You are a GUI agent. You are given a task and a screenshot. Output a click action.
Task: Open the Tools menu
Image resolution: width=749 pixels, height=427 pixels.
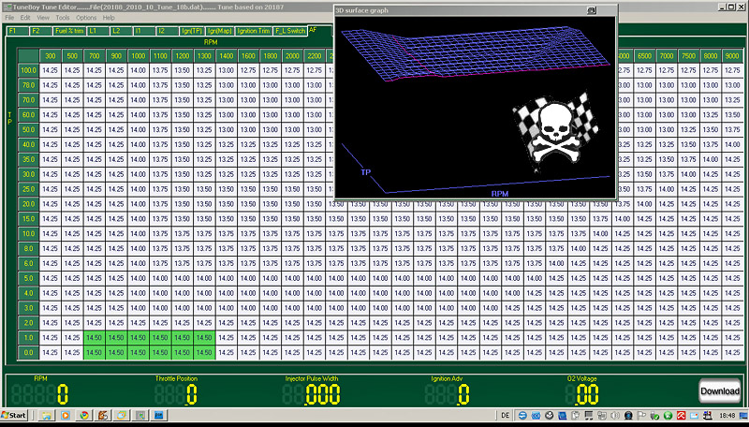click(x=63, y=18)
